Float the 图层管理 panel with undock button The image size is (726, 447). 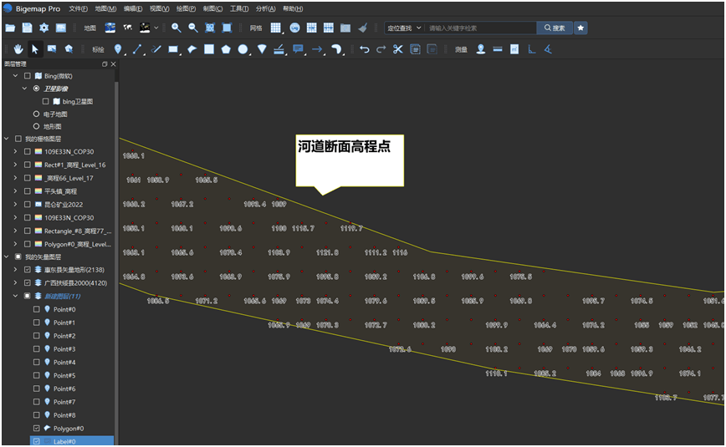click(105, 63)
